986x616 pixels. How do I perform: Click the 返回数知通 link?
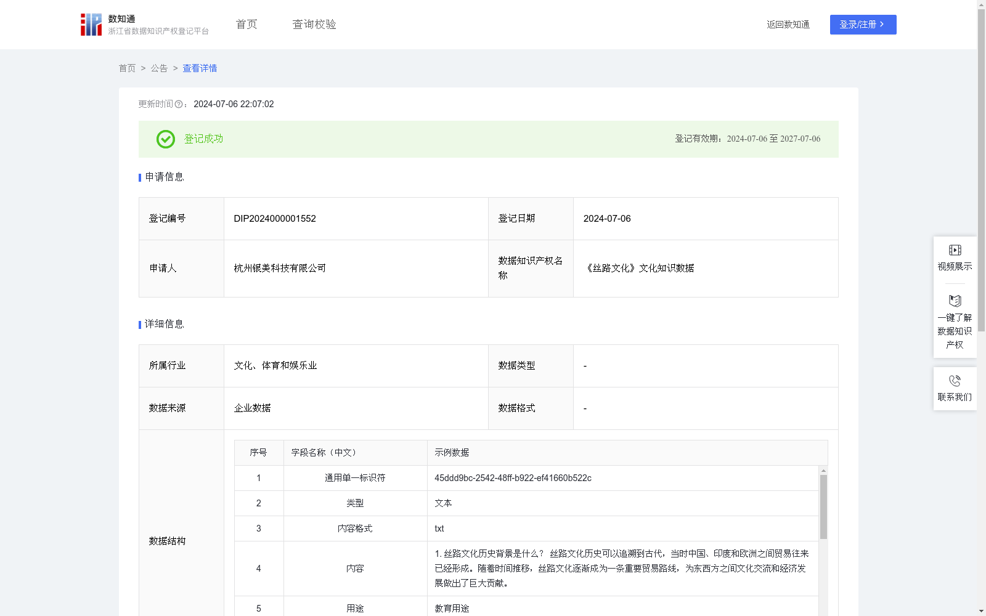788,25
